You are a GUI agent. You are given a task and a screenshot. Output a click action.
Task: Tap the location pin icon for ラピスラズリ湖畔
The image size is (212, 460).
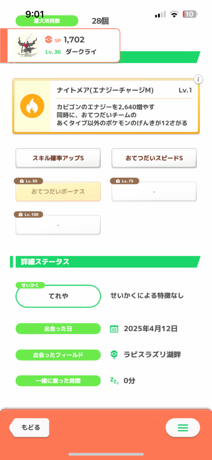[x=114, y=355]
